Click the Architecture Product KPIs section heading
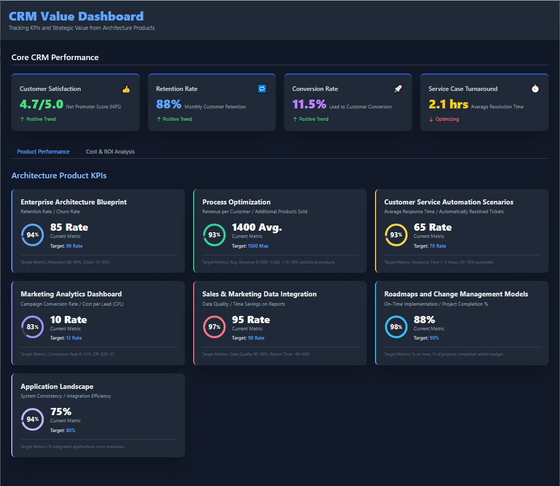560x486 pixels. [59, 176]
